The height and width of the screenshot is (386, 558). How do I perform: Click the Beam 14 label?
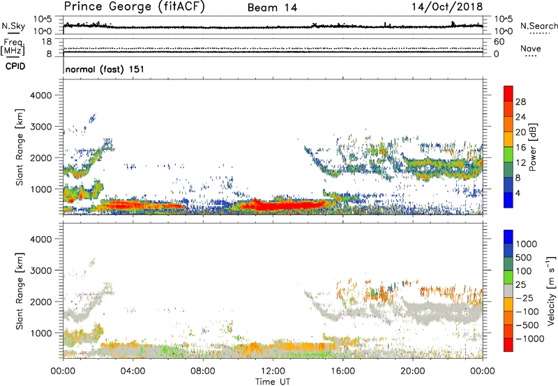click(272, 8)
